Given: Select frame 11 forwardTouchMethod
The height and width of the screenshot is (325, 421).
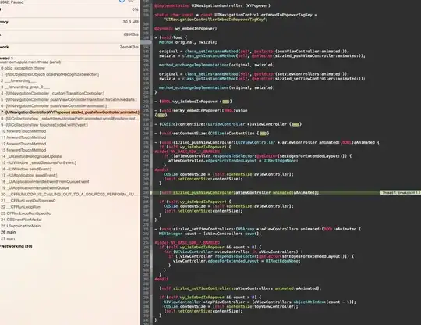Looking at the screenshot, I should coord(23,137).
